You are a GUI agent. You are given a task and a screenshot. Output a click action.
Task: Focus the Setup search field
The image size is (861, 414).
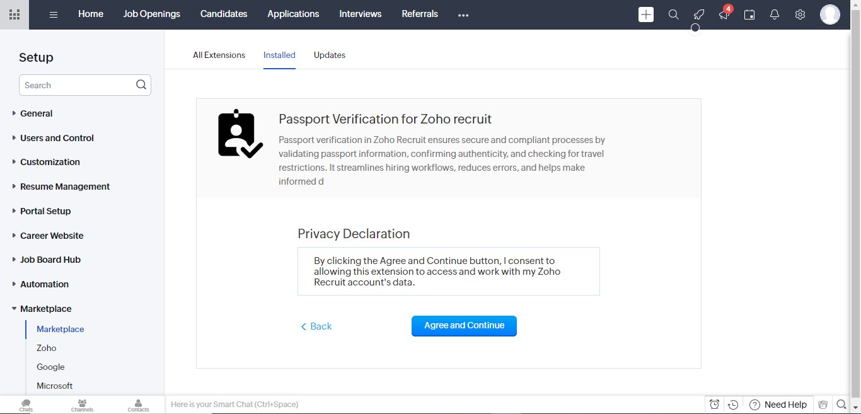tap(85, 85)
